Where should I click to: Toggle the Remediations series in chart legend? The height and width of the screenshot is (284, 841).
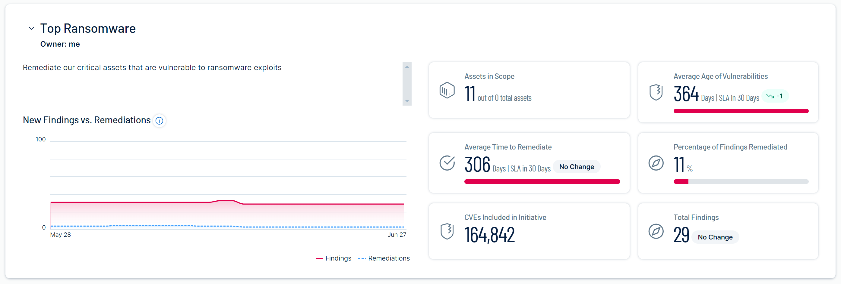tap(384, 258)
